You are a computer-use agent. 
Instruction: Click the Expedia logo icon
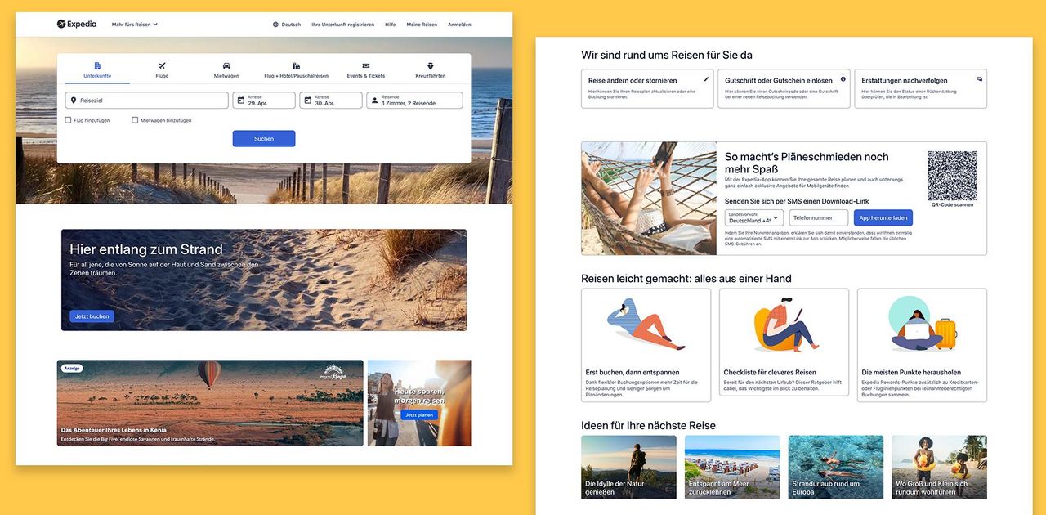coord(61,25)
